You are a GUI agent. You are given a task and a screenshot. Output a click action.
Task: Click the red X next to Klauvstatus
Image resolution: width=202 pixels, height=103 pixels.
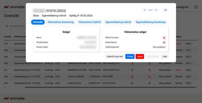click(x=164, y=42)
